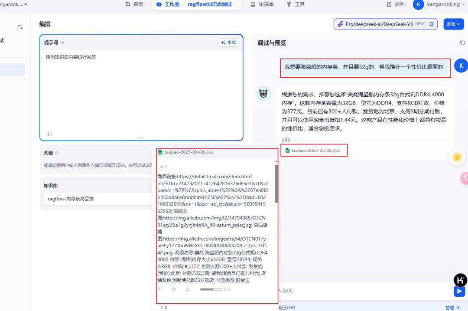Click the reset arrow icon in 调试与预览 panel

pos(462,43)
